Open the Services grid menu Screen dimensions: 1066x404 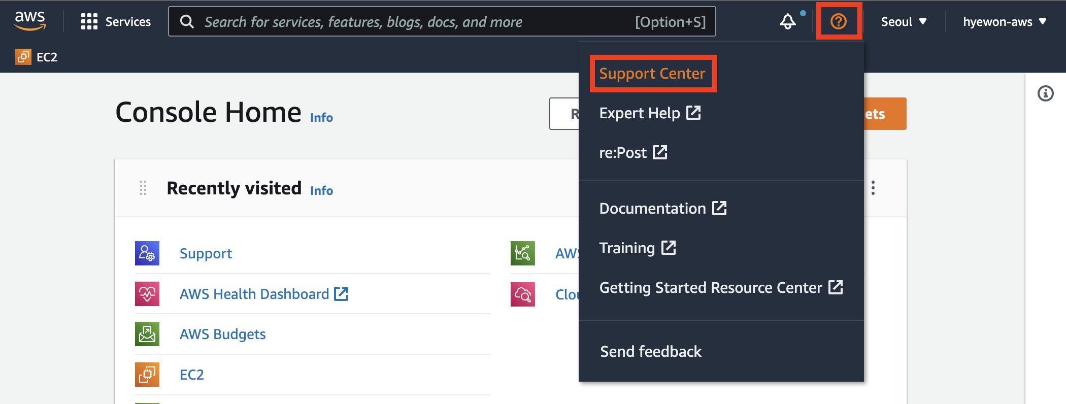coord(116,22)
